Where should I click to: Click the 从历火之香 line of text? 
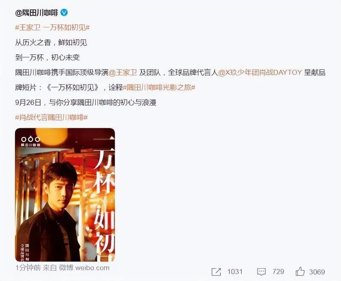pos(51,42)
